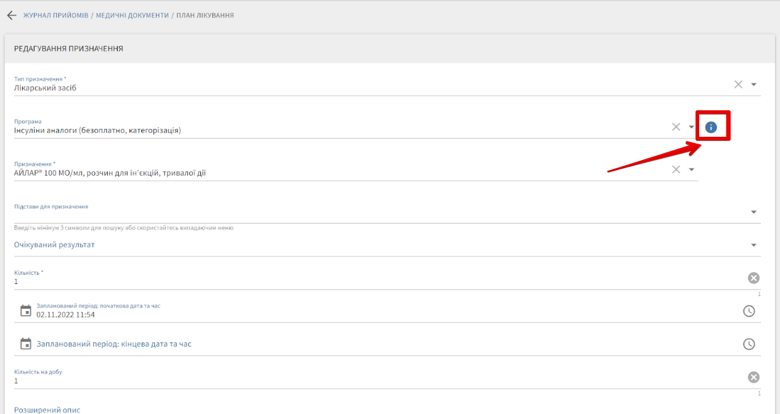Expand Підстави для призначення dropdown
This screenshot has height=414, width=780.
[x=753, y=212]
